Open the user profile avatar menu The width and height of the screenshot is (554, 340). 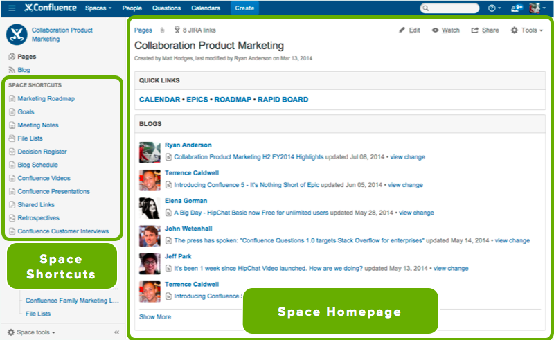pyautogui.click(x=537, y=8)
